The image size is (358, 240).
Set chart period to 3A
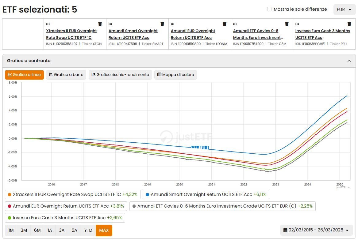pyautogui.click(x=62, y=231)
